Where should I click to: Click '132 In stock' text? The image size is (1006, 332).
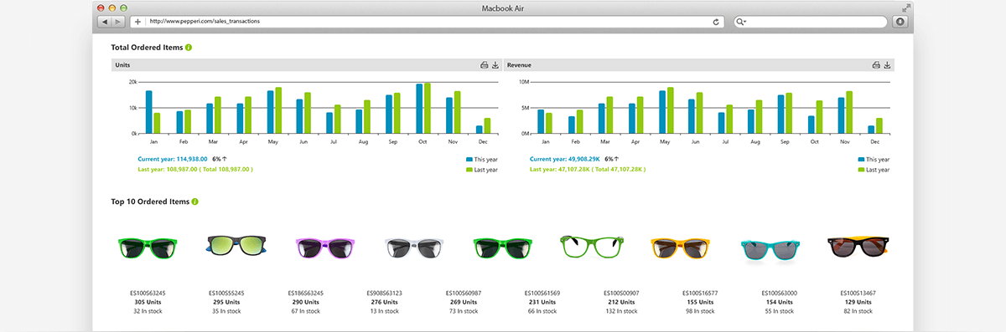pyautogui.click(x=620, y=311)
